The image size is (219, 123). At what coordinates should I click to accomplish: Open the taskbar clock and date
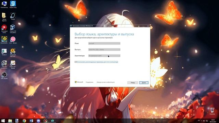tap(213, 121)
